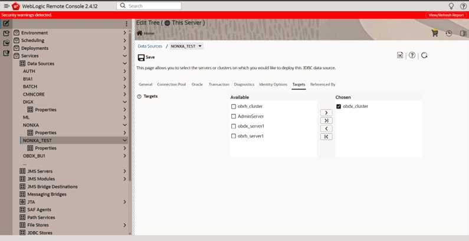The height and width of the screenshot is (241, 469).
Task: Open the navigation tree kebab menu
Action: [x=126, y=24]
